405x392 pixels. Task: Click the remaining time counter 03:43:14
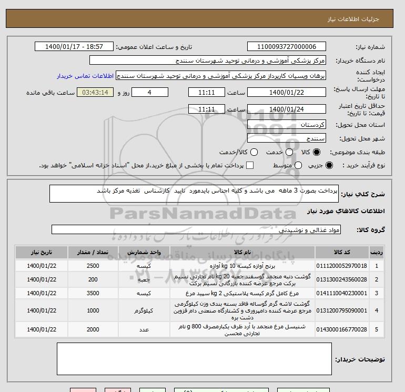tap(95, 92)
